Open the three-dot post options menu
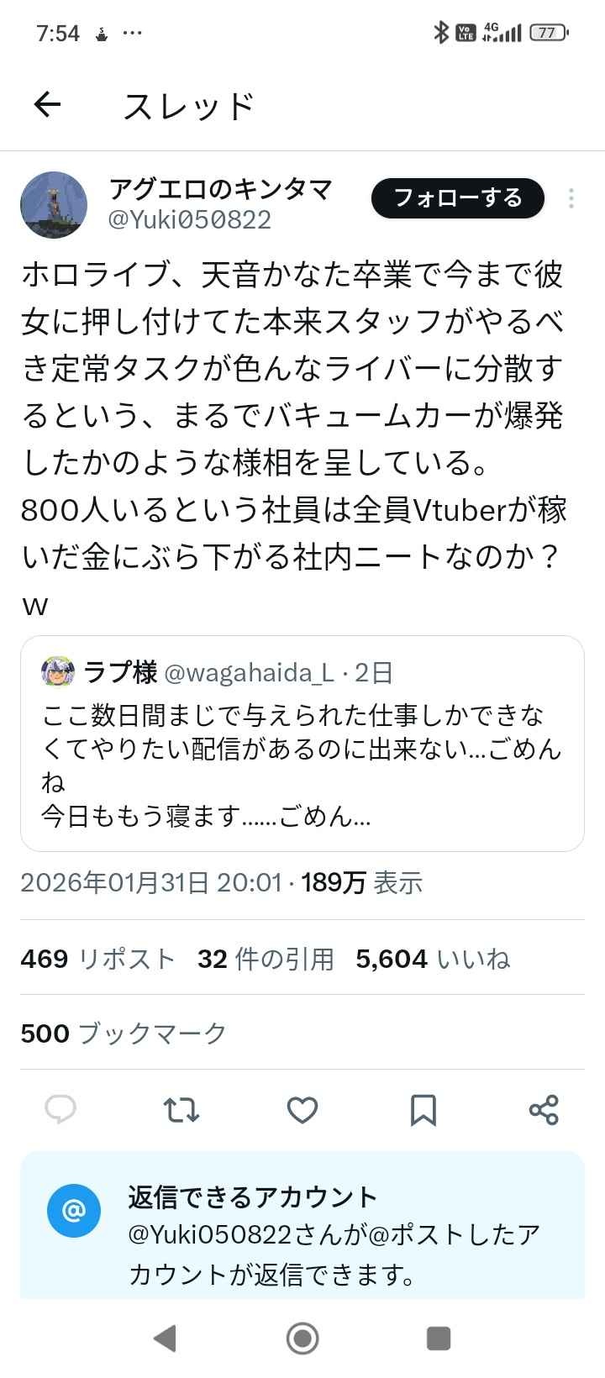 [x=571, y=198]
